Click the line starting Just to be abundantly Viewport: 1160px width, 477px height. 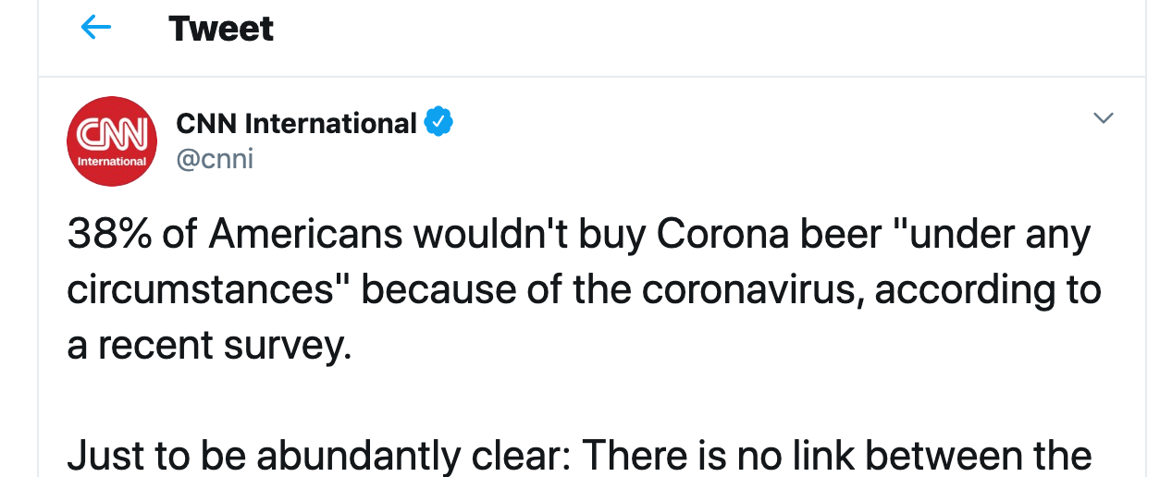[x=579, y=457]
